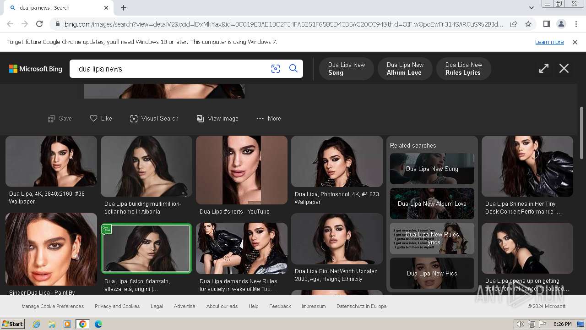
Task: Close the dua lipa news tab
Action: [x=106, y=8]
